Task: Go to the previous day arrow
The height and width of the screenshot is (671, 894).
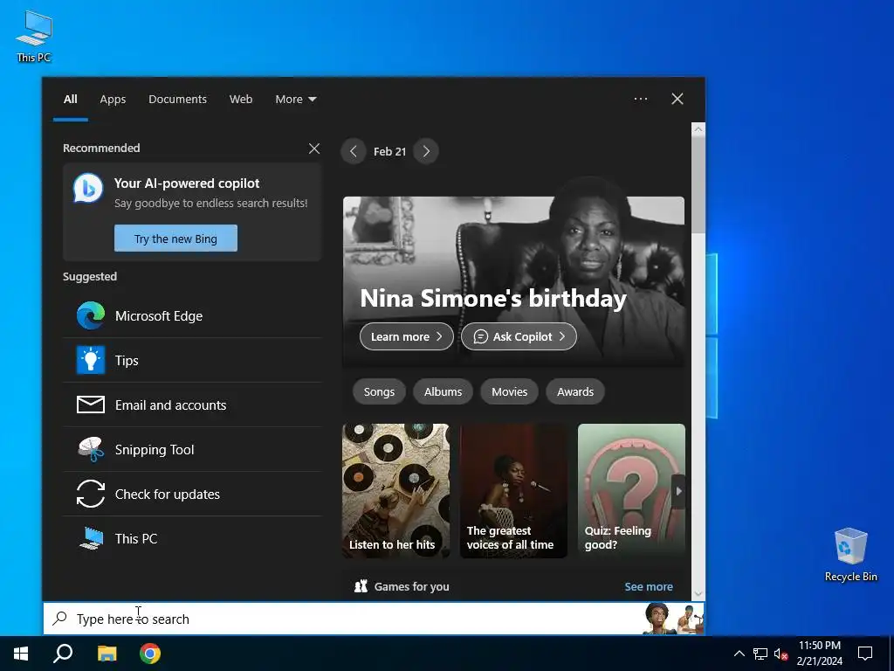Action: (x=354, y=151)
